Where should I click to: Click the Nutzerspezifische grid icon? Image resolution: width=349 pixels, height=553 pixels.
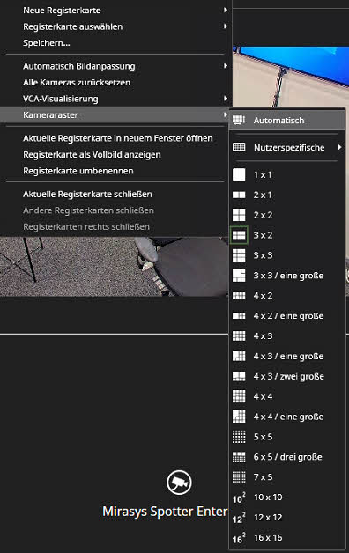(x=239, y=147)
